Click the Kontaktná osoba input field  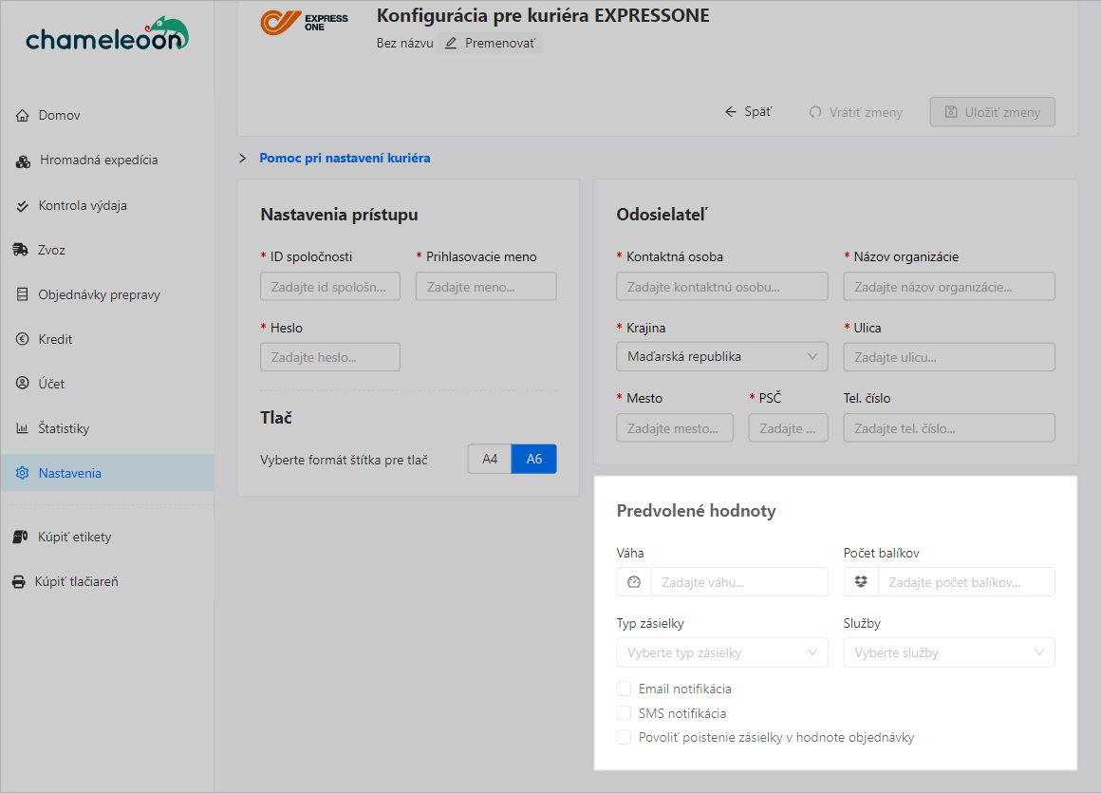[721, 286]
